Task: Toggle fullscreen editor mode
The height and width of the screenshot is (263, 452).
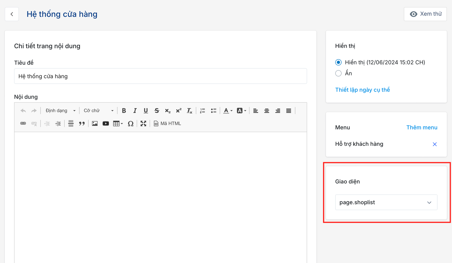Action: coord(143,124)
